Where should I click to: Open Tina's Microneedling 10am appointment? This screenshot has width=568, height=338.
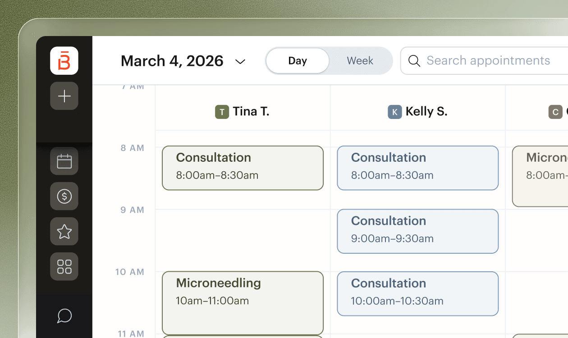[243, 302]
